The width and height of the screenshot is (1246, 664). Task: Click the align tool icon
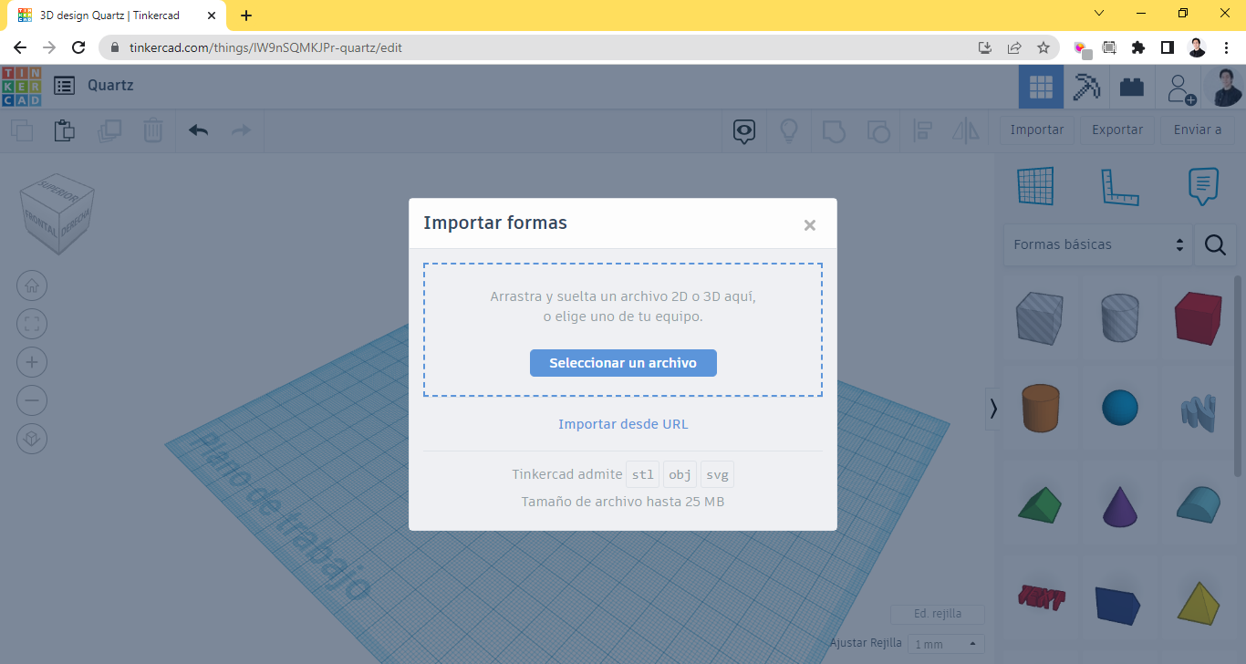click(x=922, y=131)
